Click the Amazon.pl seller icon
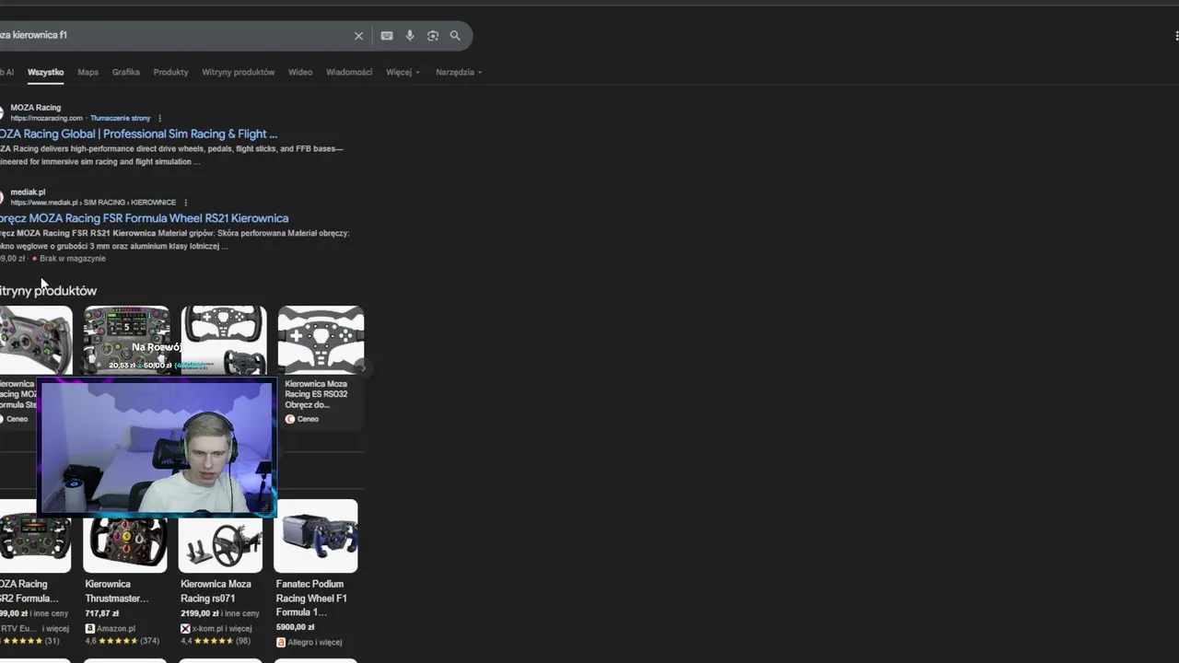The height and width of the screenshot is (663, 1179). point(90,628)
